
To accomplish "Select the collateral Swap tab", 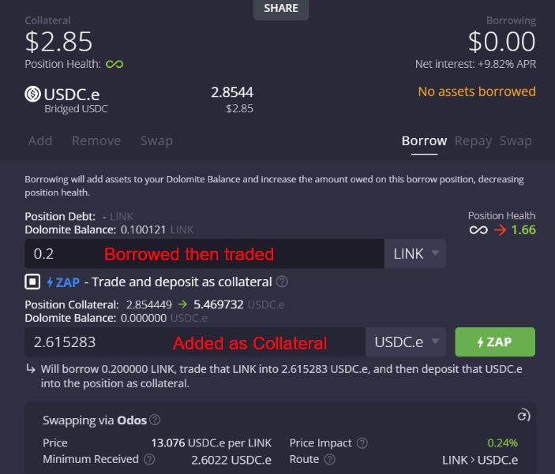I will pos(156,140).
